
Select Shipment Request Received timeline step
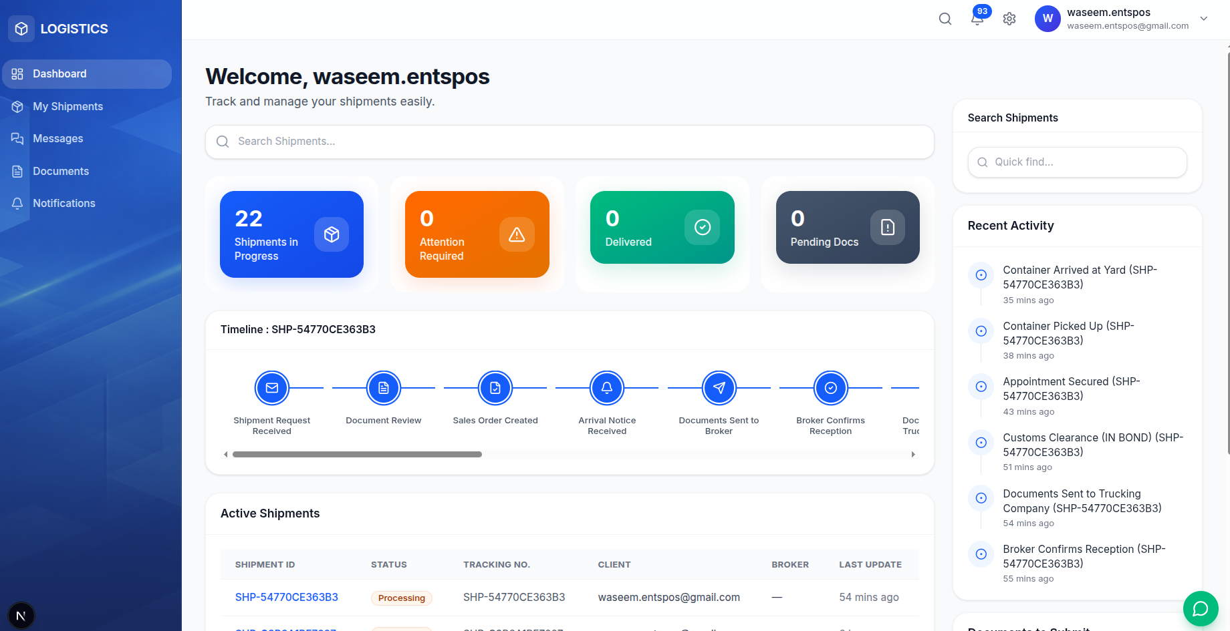pyautogui.click(x=272, y=388)
